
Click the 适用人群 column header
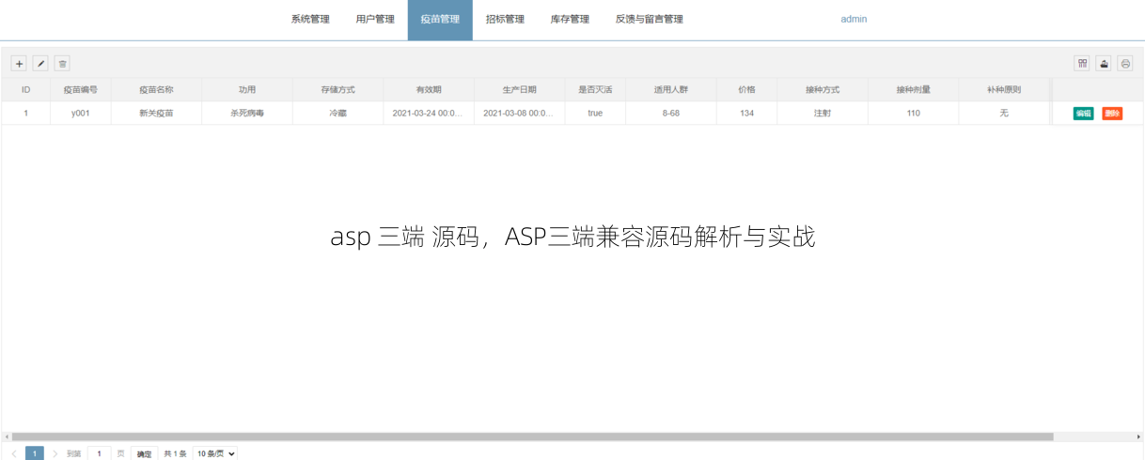click(670, 90)
